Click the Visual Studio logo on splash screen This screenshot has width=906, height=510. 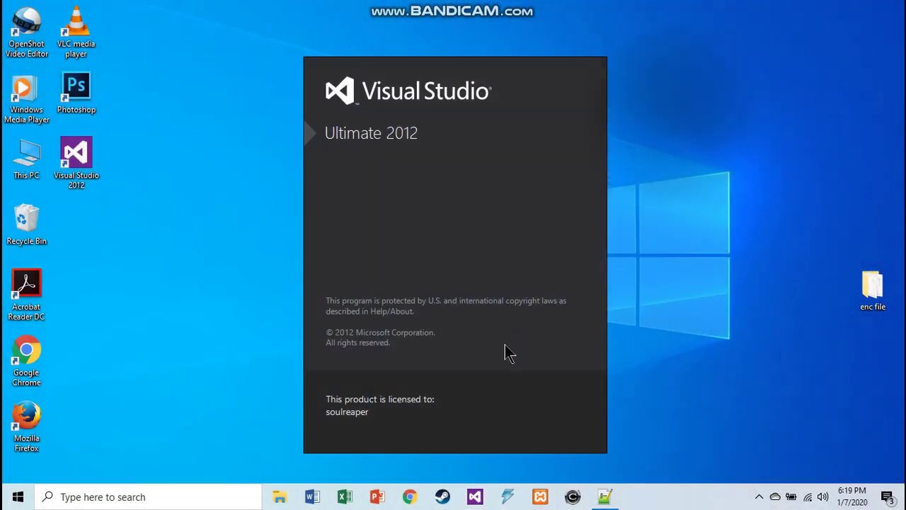point(408,91)
